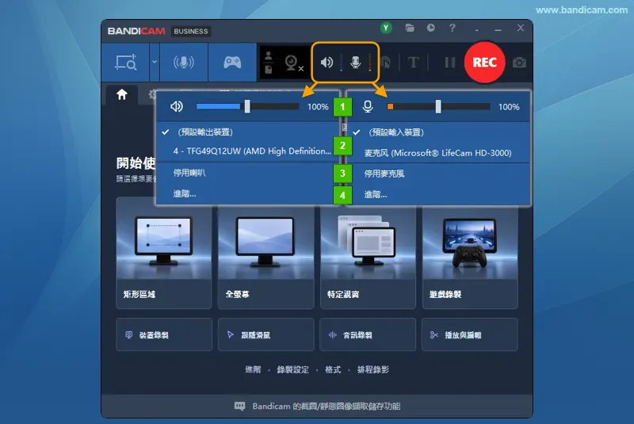This screenshot has height=424, width=634.
Task: Open the output folder icon in title bar
Action: tap(410, 28)
